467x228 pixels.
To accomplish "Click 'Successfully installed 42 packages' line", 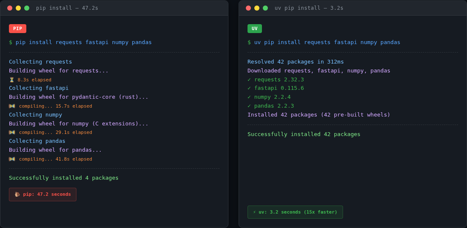I will 304,134.
